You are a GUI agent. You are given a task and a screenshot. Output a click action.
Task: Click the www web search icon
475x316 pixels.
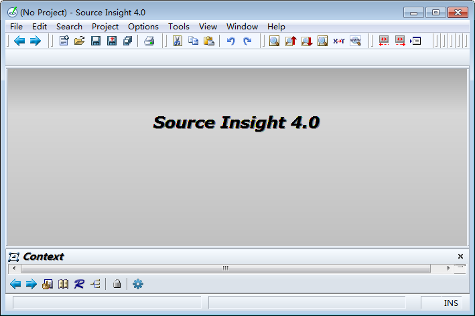pos(355,41)
